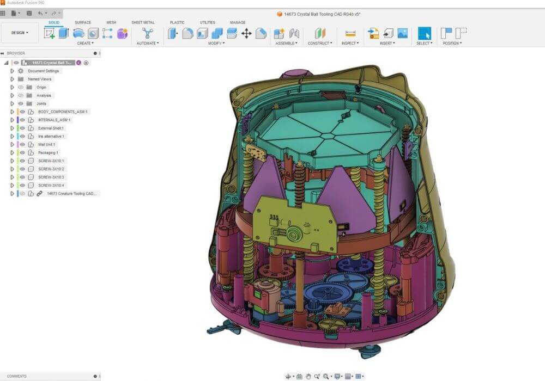Image resolution: width=545 pixels, height=381 pixels.
Task: Select the Fillet tool icon
Action: tap(187, 33)
